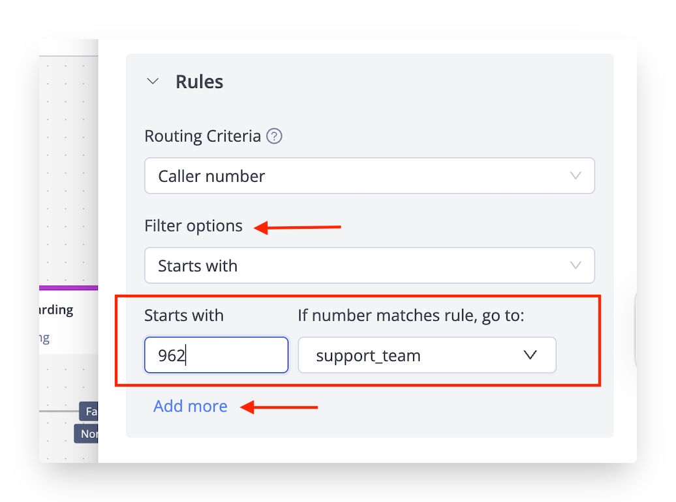Viewport: 676px width, 502px height.
Task: Click the purple bar atop the node
Action: [68, 288]
